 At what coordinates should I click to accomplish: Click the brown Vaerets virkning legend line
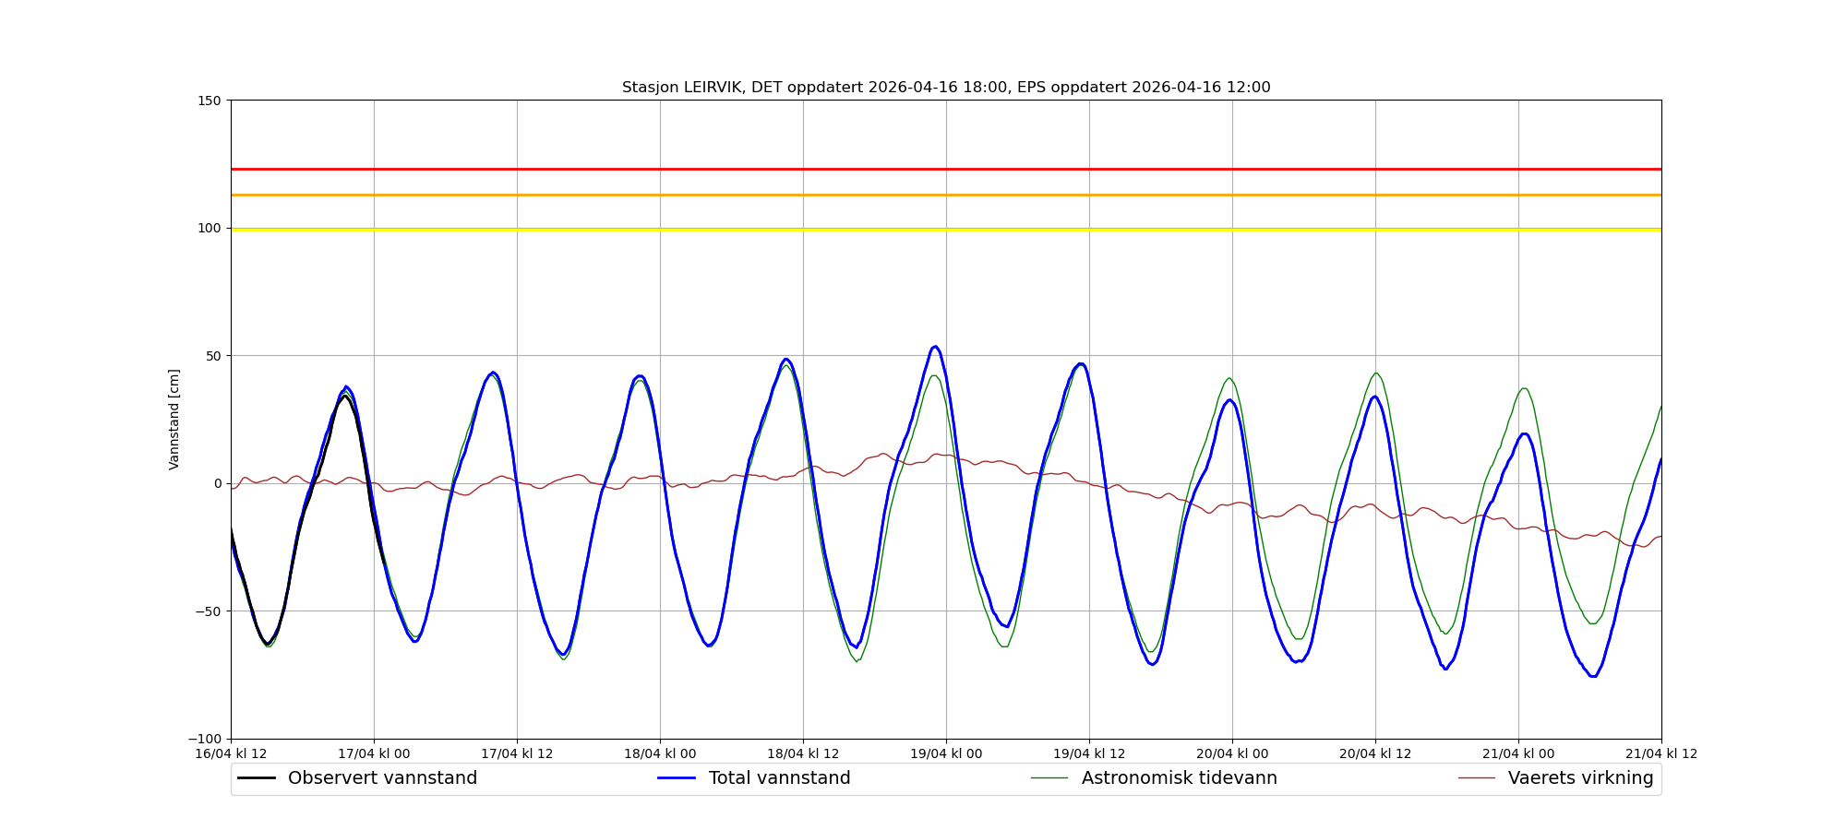[1476, 778]
